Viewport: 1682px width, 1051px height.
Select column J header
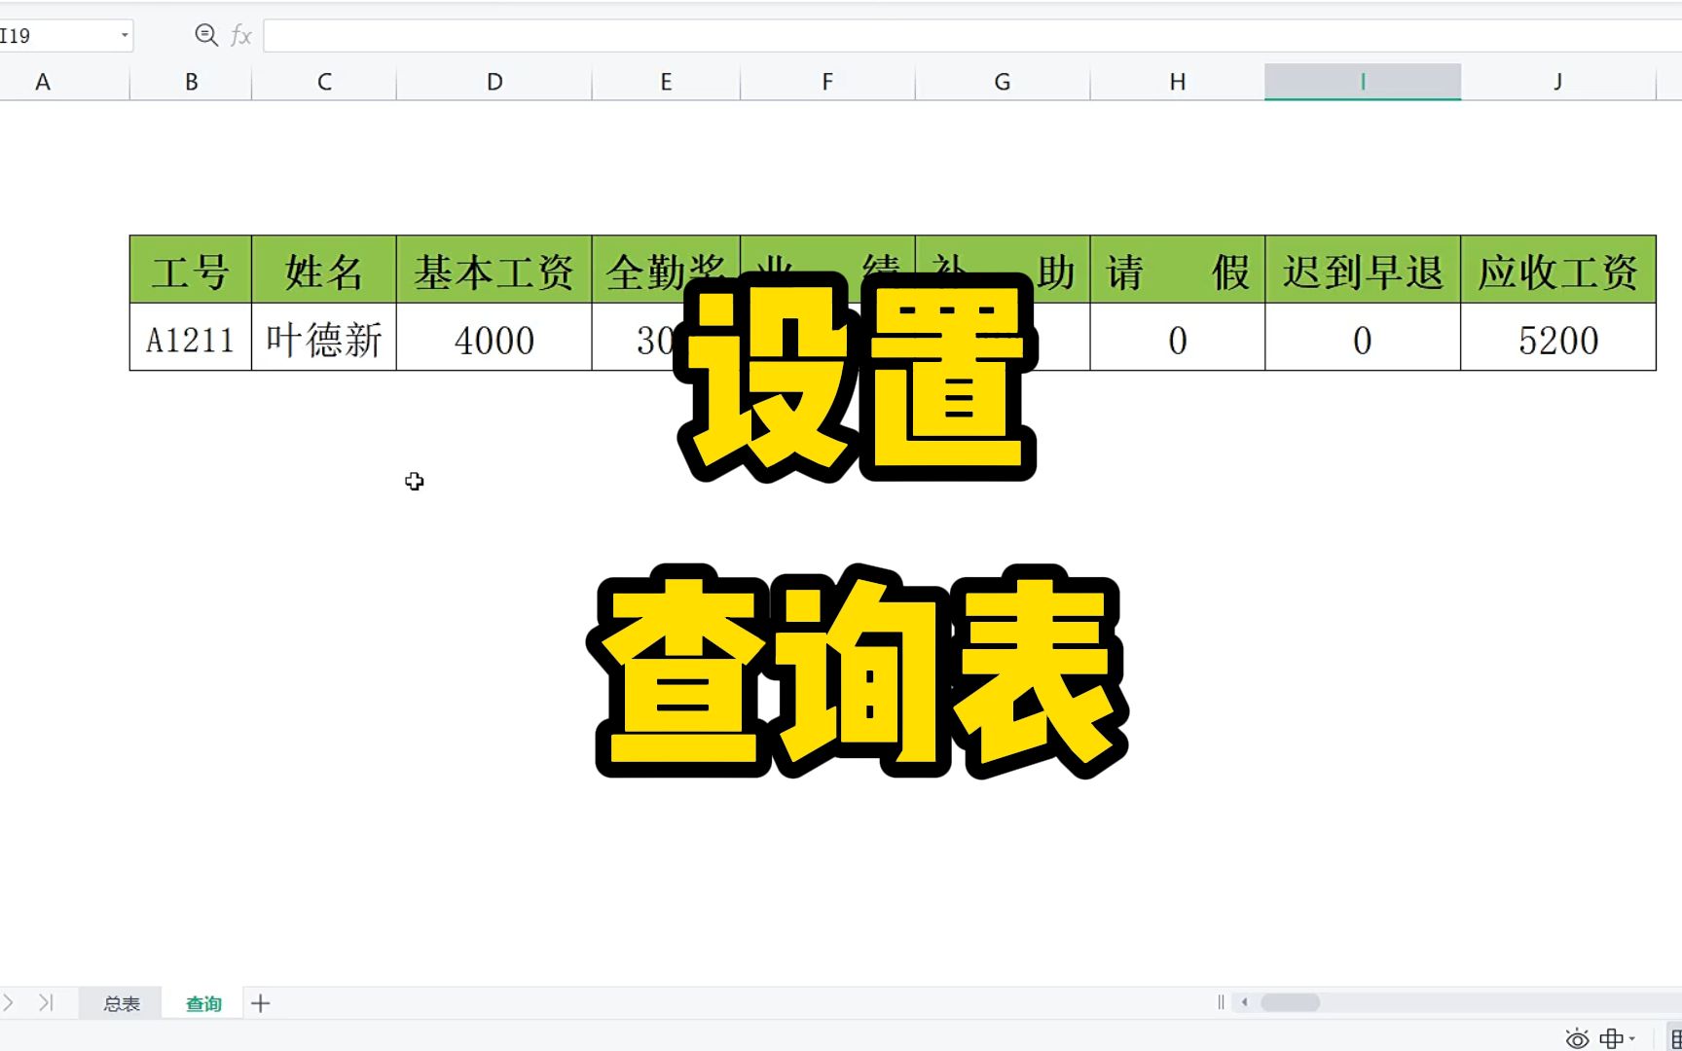(1558, 82)
